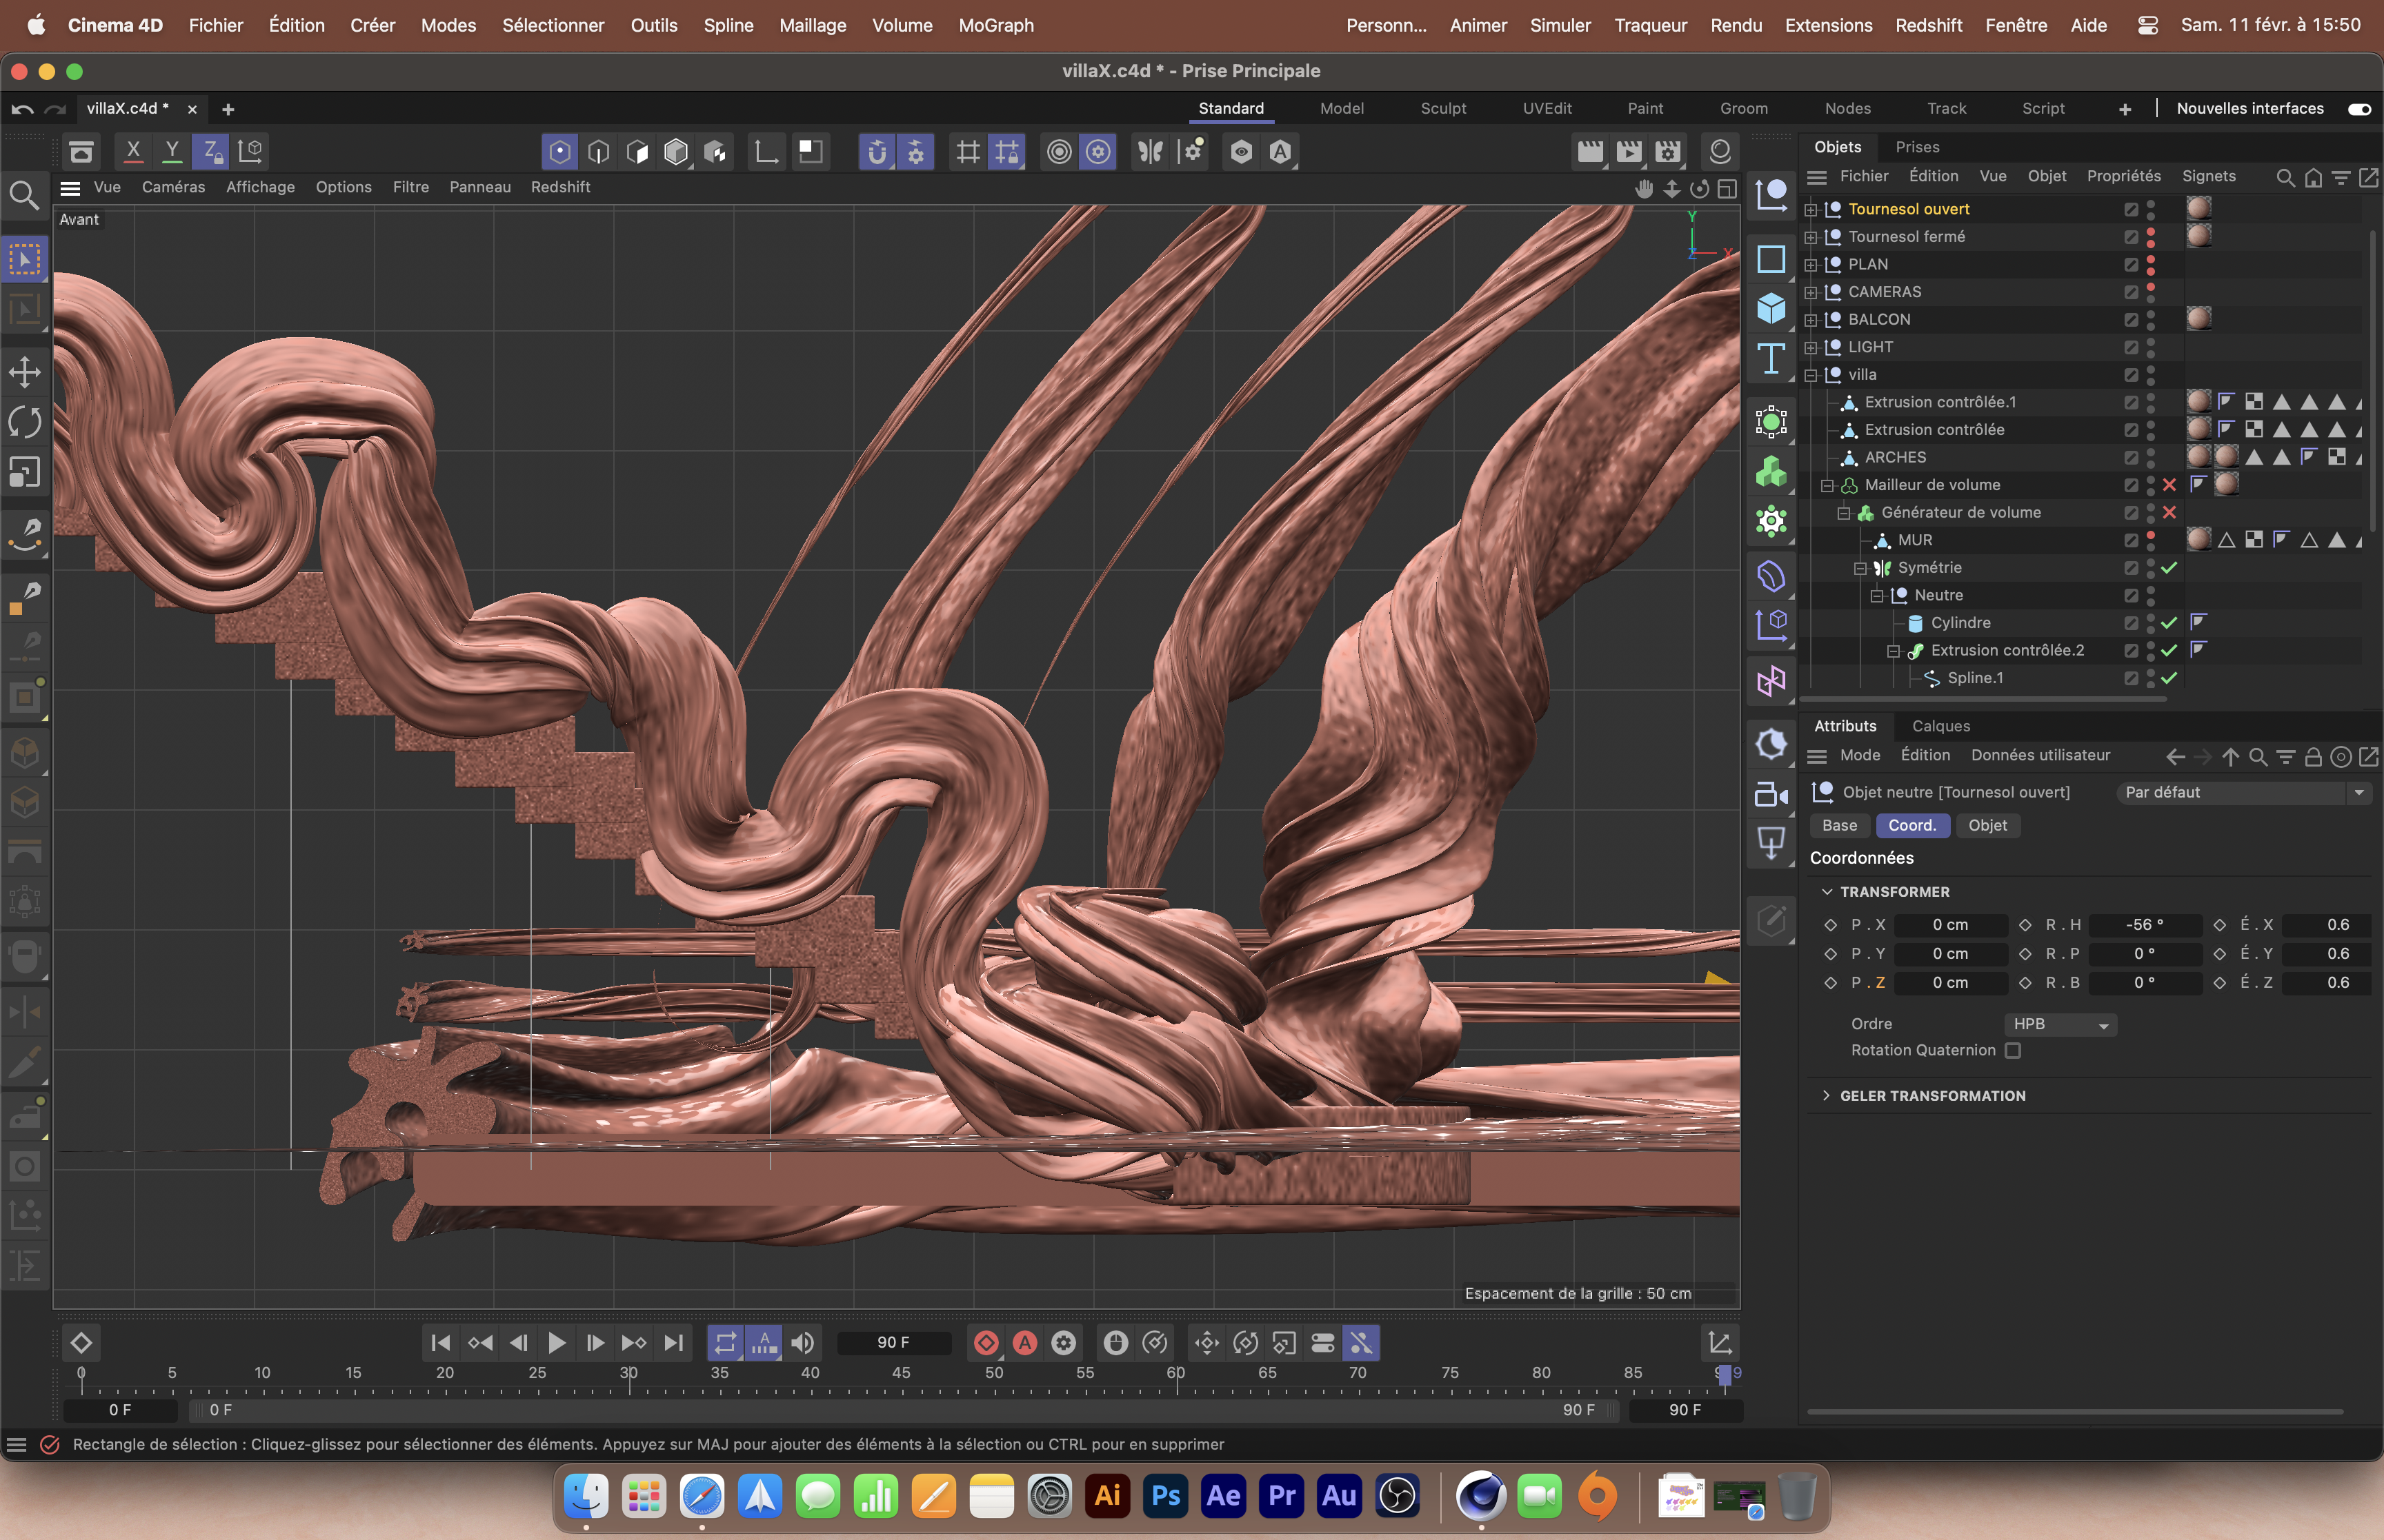This screenshot has height=1540, width=2384.
Task: Click the BALCON material tag swatch
Action: [x=2198, y=319]
